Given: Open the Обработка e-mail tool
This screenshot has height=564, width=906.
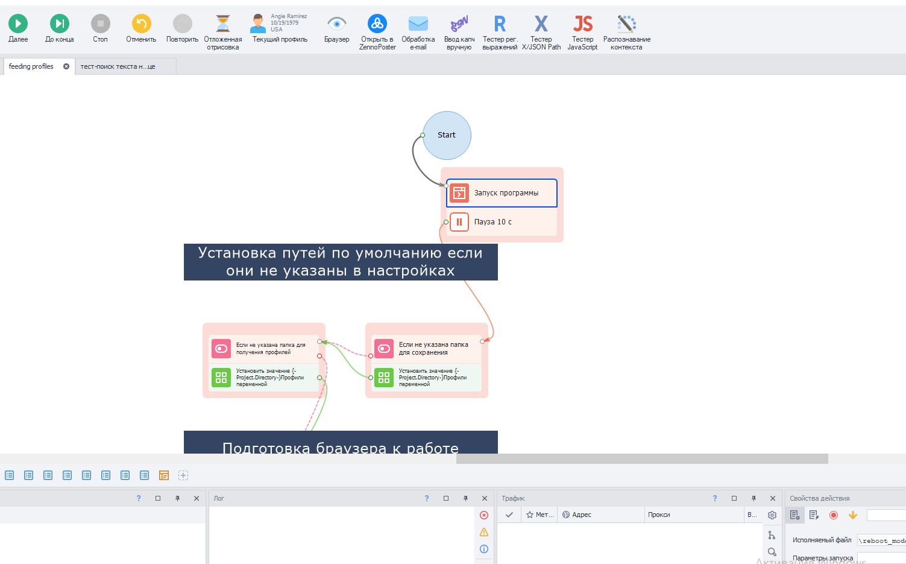Looking at the screenshot, I should 418,24.
